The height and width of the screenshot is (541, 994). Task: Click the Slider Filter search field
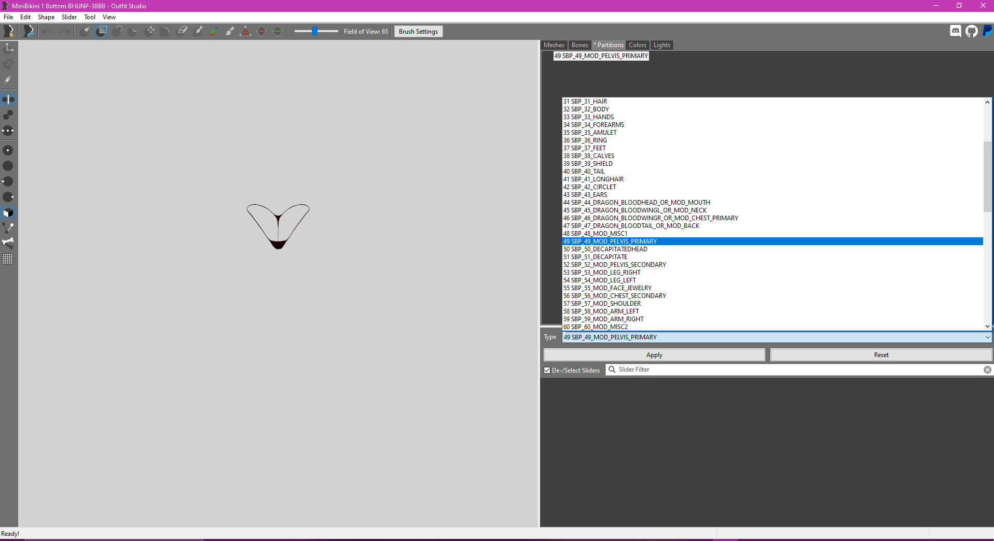[x=799, y=369]
